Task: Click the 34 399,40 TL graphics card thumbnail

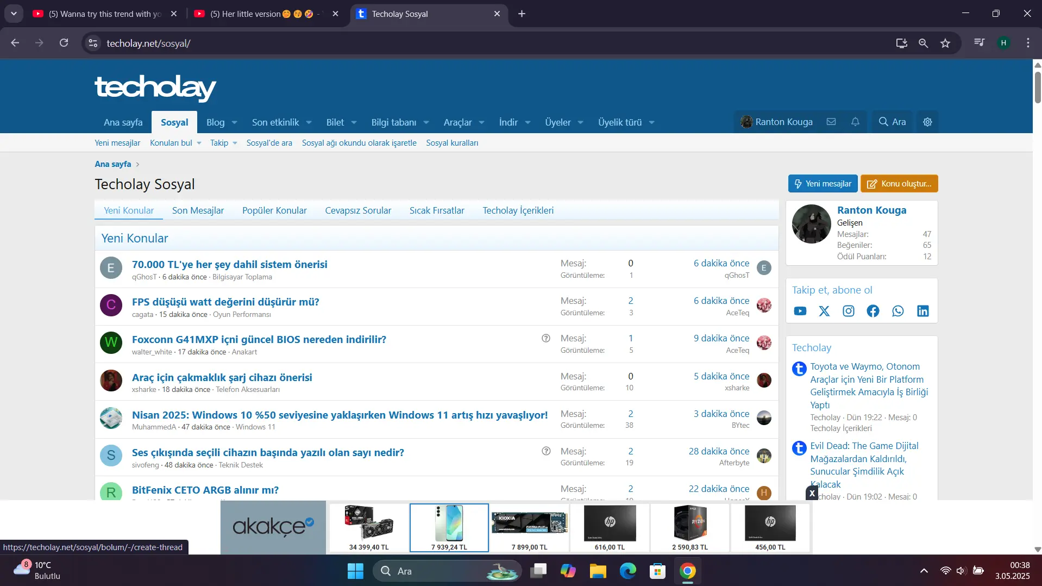Action: pyautogui.click(x=369, y=527)
